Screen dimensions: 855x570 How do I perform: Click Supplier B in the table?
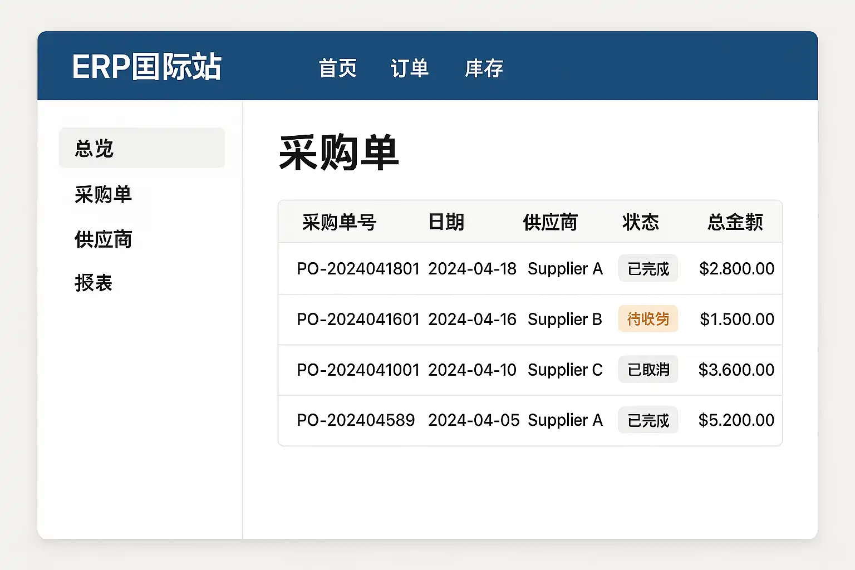[564, 320]
